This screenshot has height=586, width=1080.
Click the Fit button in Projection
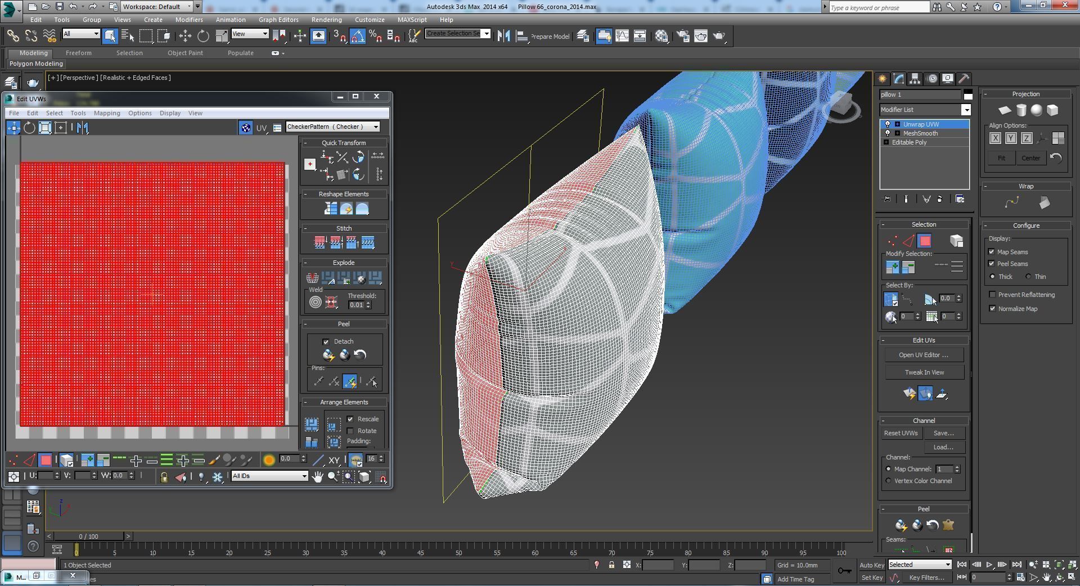coord(1001,158)
